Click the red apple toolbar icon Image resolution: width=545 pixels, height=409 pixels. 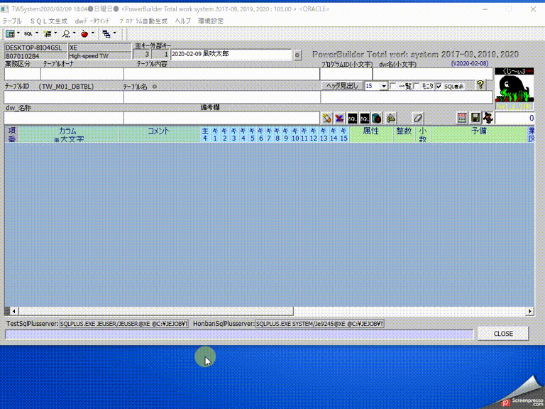[84, 34]
